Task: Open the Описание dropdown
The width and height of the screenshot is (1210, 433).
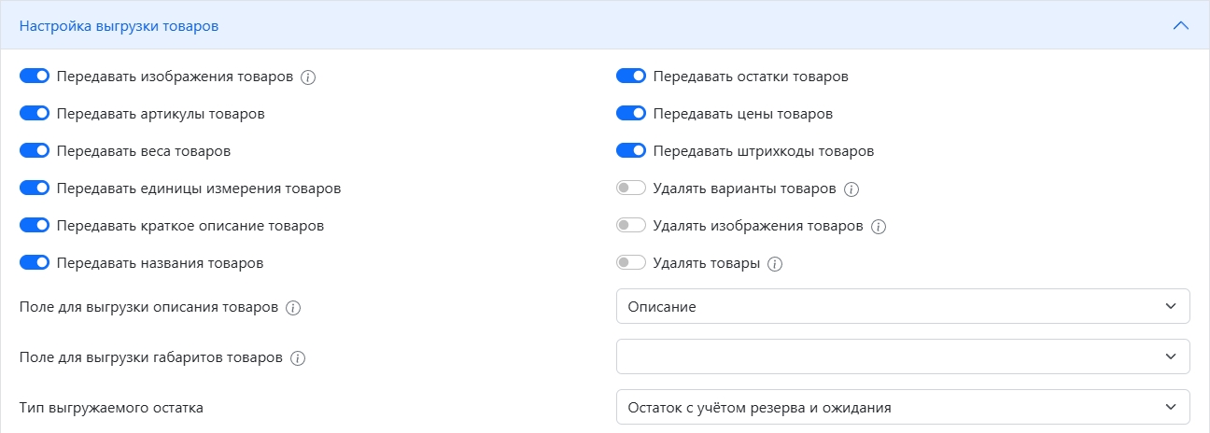Action: point(903,306)
